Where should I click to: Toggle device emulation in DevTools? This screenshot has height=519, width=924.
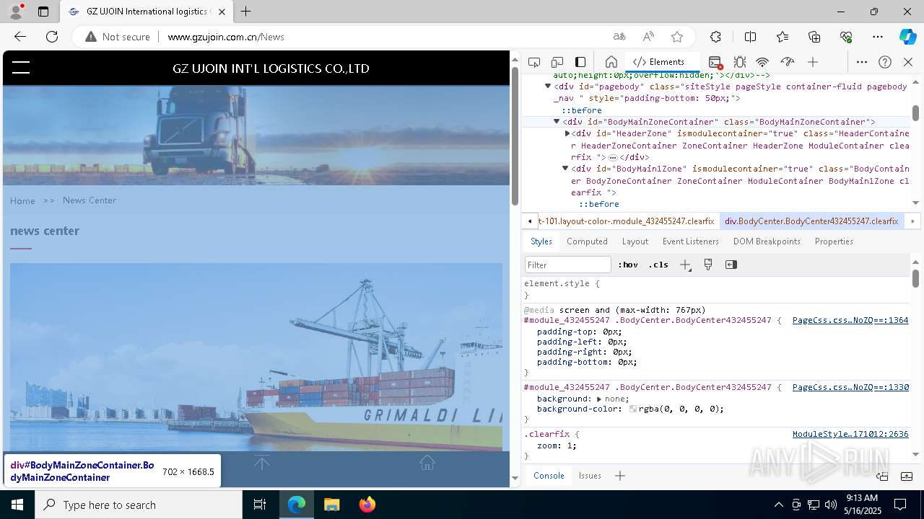tap(557, 62)
